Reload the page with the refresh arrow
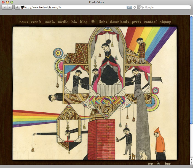193x168 pixels. pos(135,7)
